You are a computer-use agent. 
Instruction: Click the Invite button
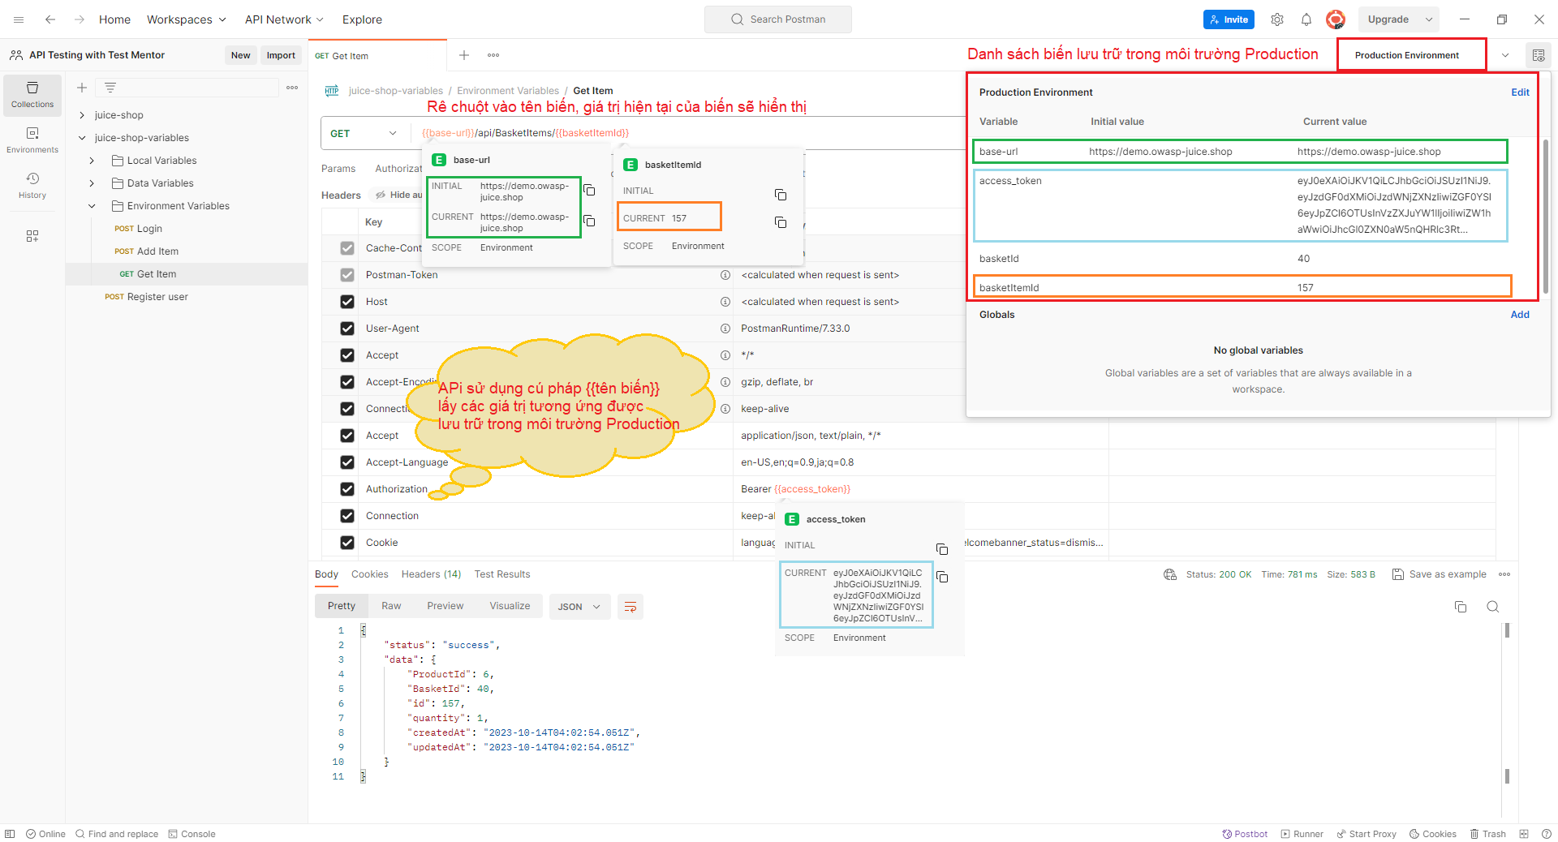point(1229,19)
